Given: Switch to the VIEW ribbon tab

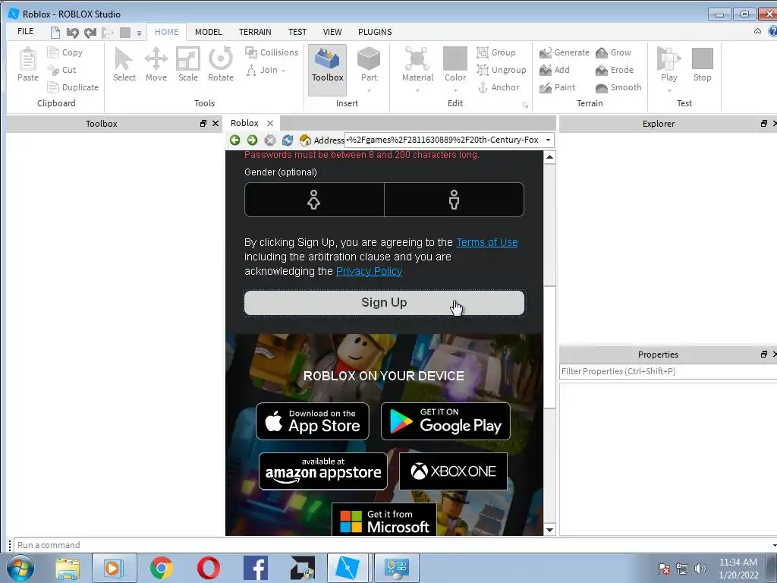Looking at the screenshot, I should (x=332, y=32).
